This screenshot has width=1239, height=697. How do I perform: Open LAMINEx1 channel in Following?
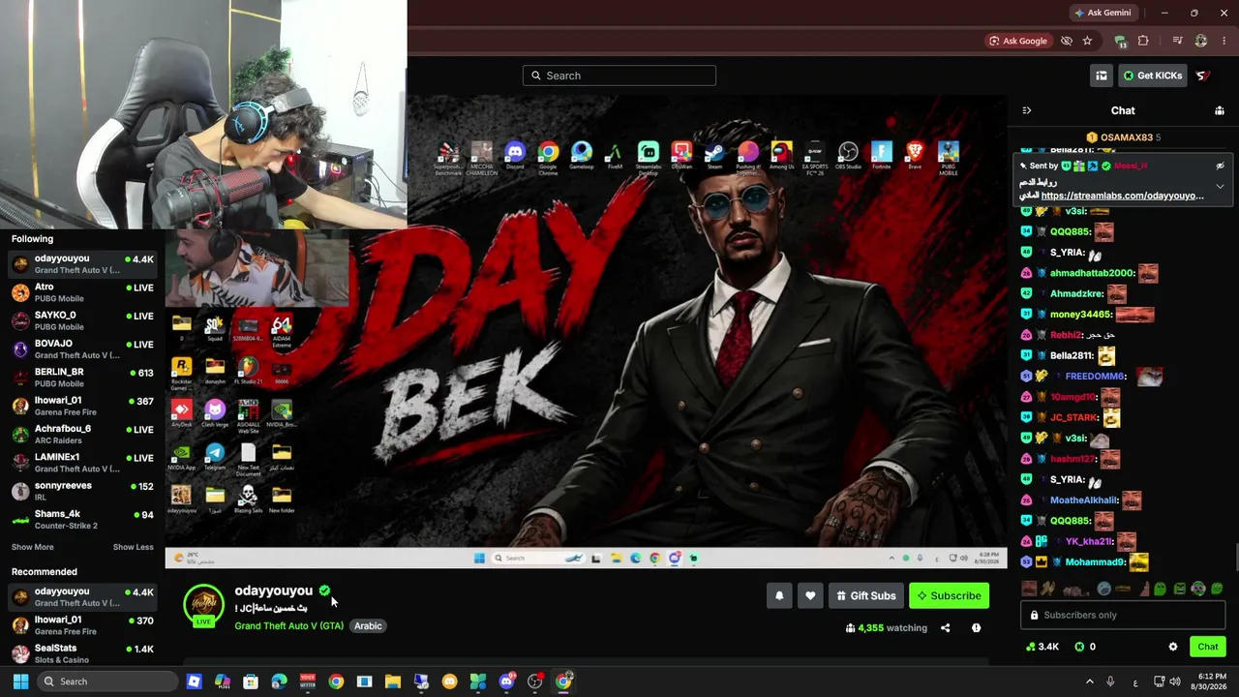point(82,463)
